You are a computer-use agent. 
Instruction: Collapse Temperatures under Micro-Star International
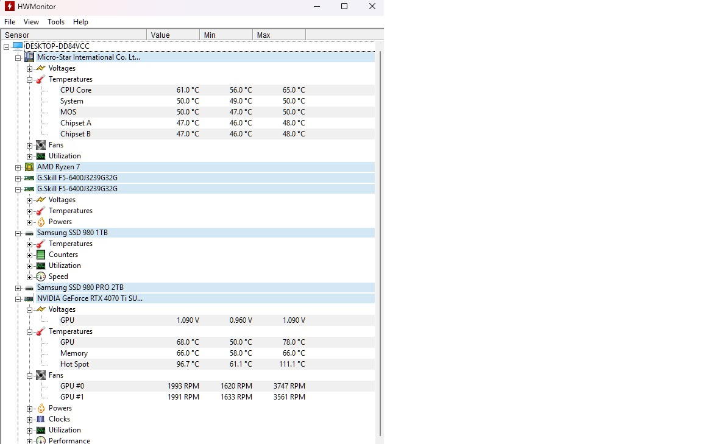[29, 80]
